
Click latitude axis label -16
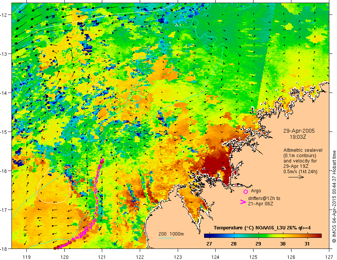click(4, 171)
